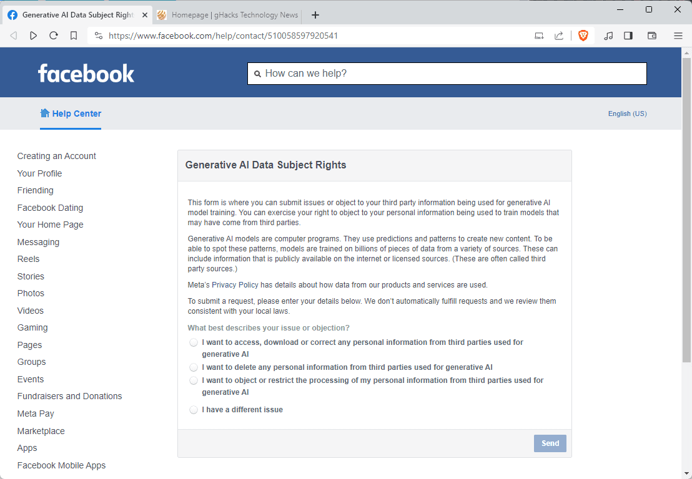Open the share page icon
Image resolution: width=692 pixels, height=479 pixels.
coord(559,36)
